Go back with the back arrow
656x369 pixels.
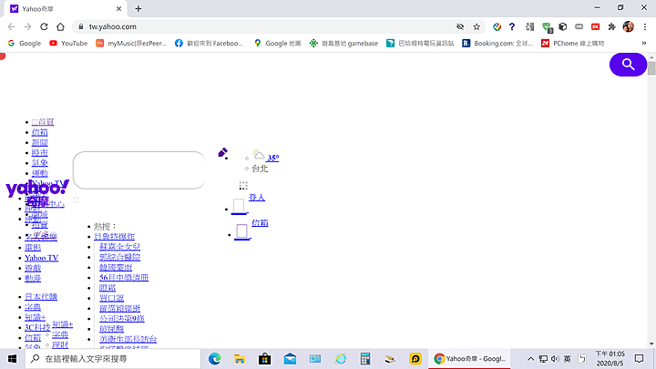[x=11, y=26]
